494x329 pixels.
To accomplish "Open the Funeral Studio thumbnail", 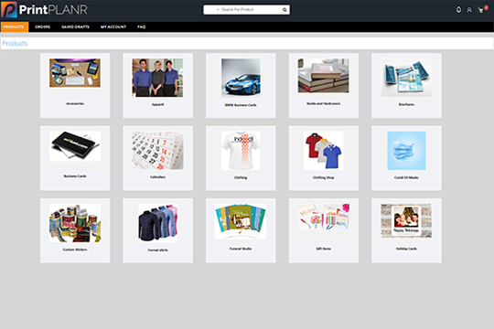I will (x=241, y=222).
